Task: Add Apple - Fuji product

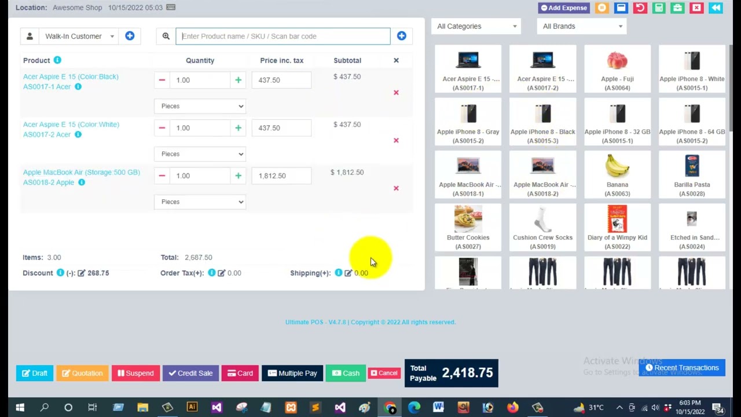Action: (x=617, y=69)
